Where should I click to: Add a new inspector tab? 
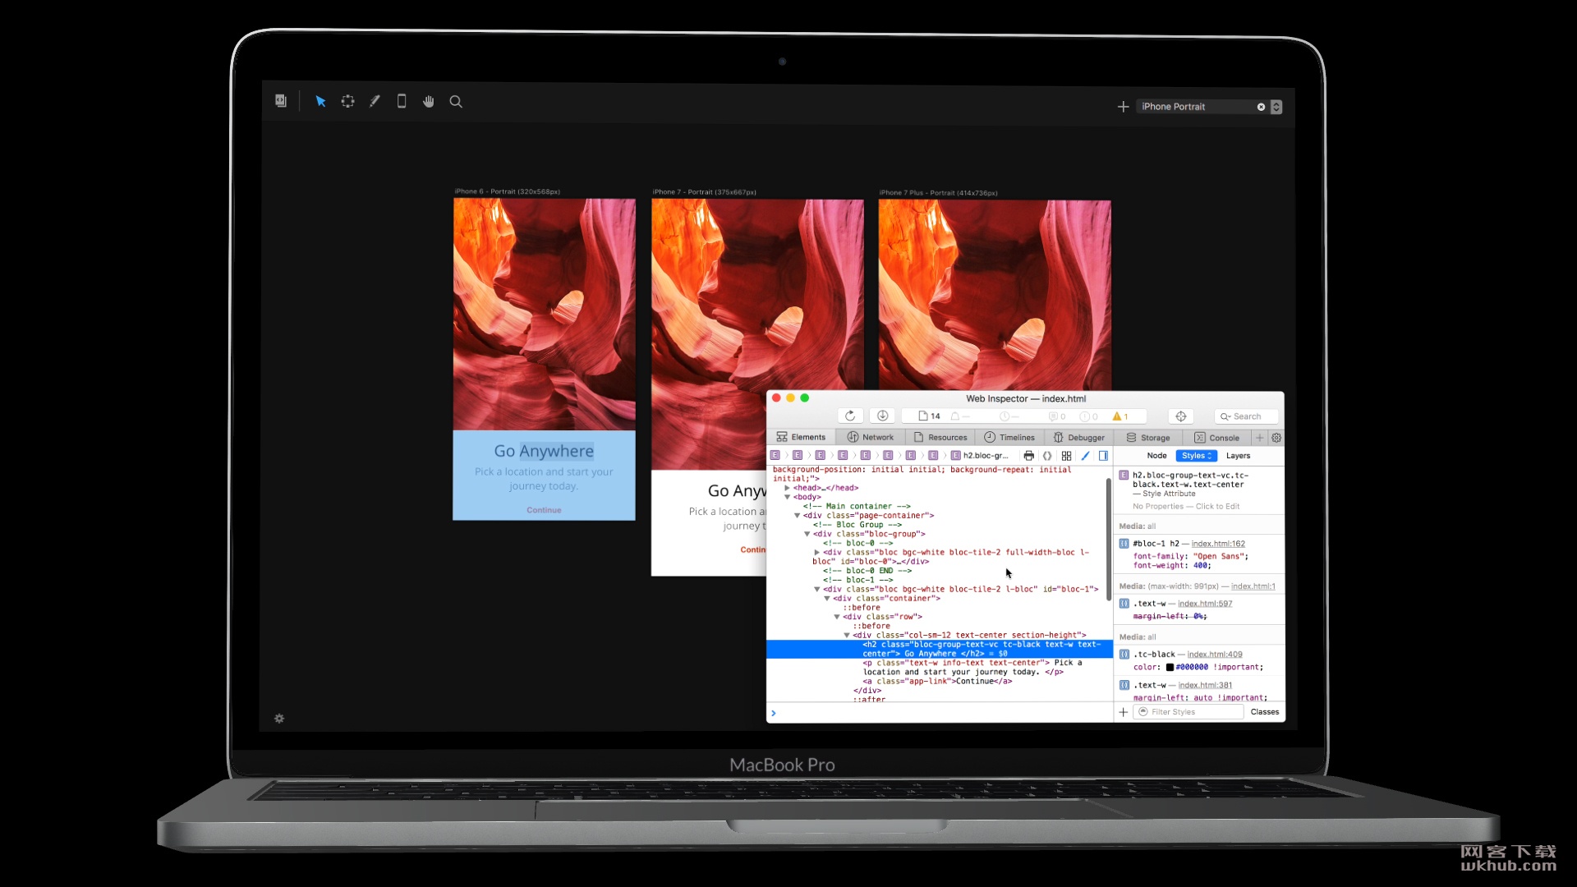pyautogui.click(x=1259, y=438)
